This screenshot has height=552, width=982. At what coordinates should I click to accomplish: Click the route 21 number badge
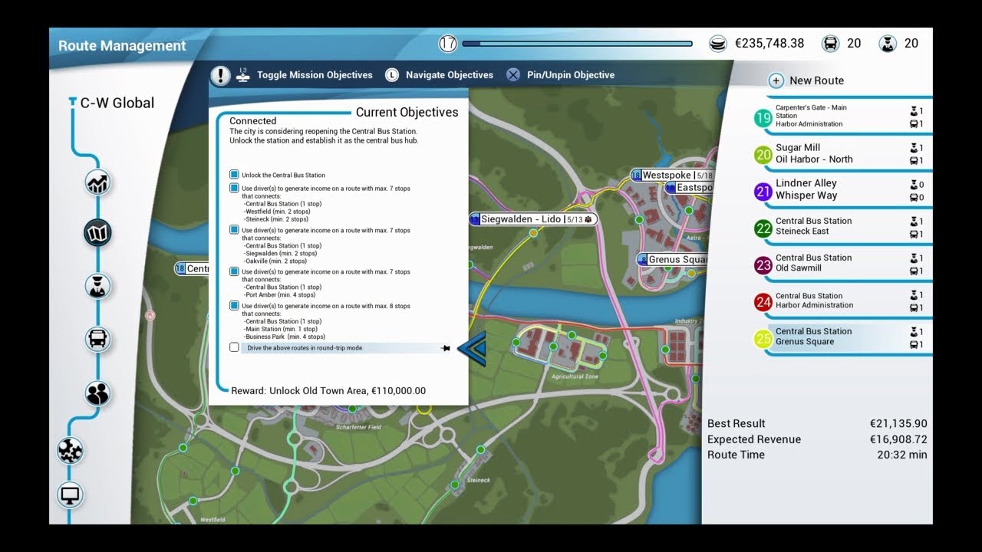coord(763,191)
